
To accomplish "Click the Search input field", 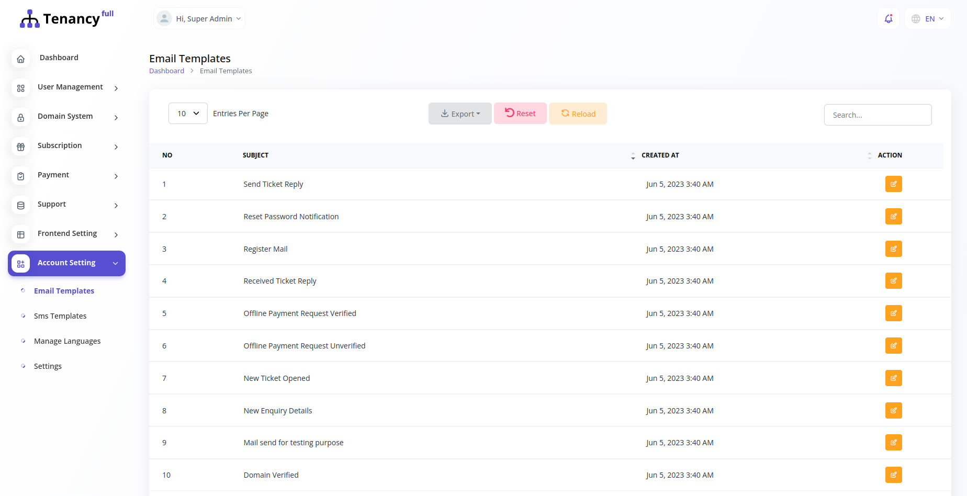I will [x=878, y=115].
